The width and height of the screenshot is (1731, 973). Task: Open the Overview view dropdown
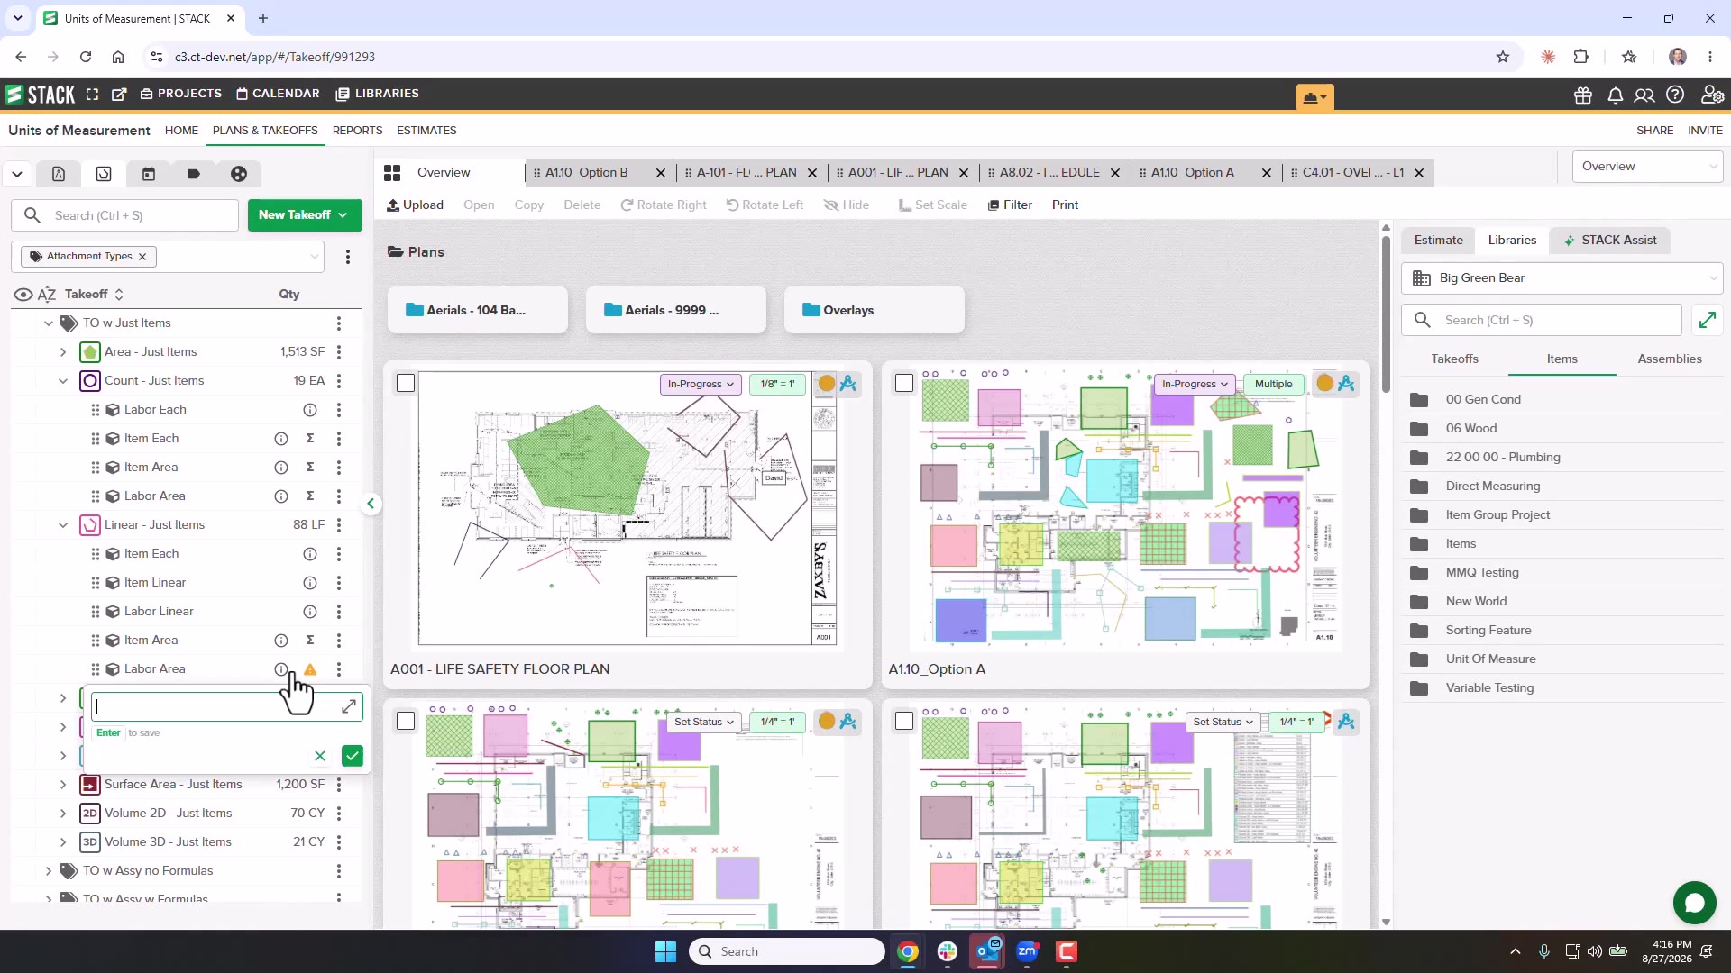point(1647,167)
